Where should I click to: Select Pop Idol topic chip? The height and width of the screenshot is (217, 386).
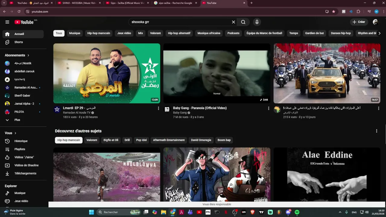click(141, 140)
